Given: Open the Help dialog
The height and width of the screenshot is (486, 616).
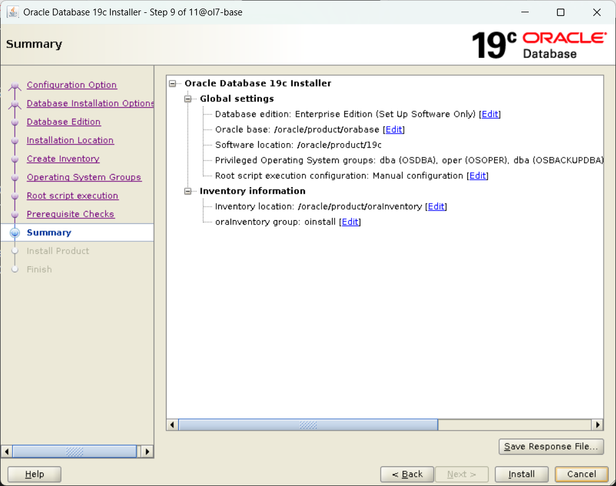Looking at the screenshot, I should click(x=34, y=474).
